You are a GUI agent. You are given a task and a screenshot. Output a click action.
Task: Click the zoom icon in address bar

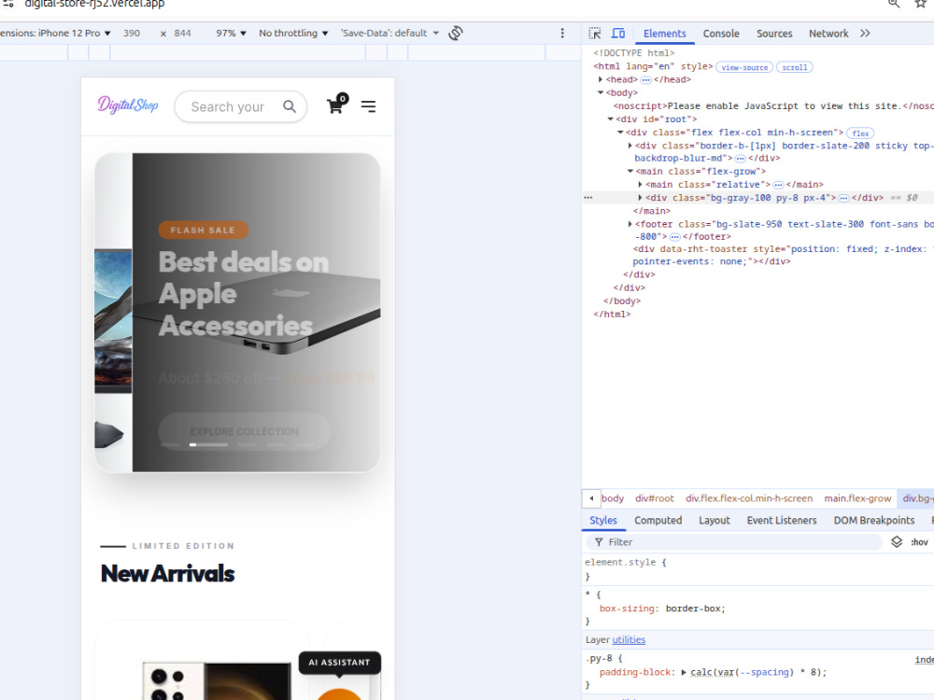pyautogui.click(x=894, y=4)
